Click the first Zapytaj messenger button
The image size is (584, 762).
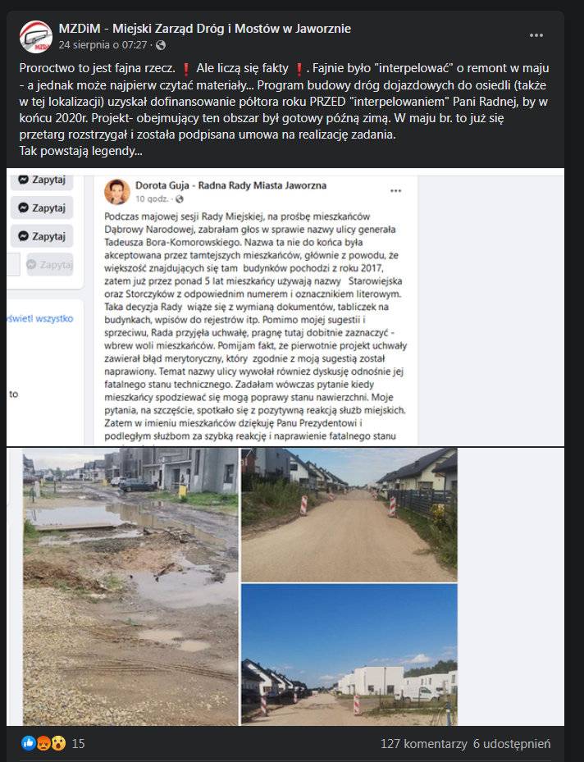coord(42,180)
